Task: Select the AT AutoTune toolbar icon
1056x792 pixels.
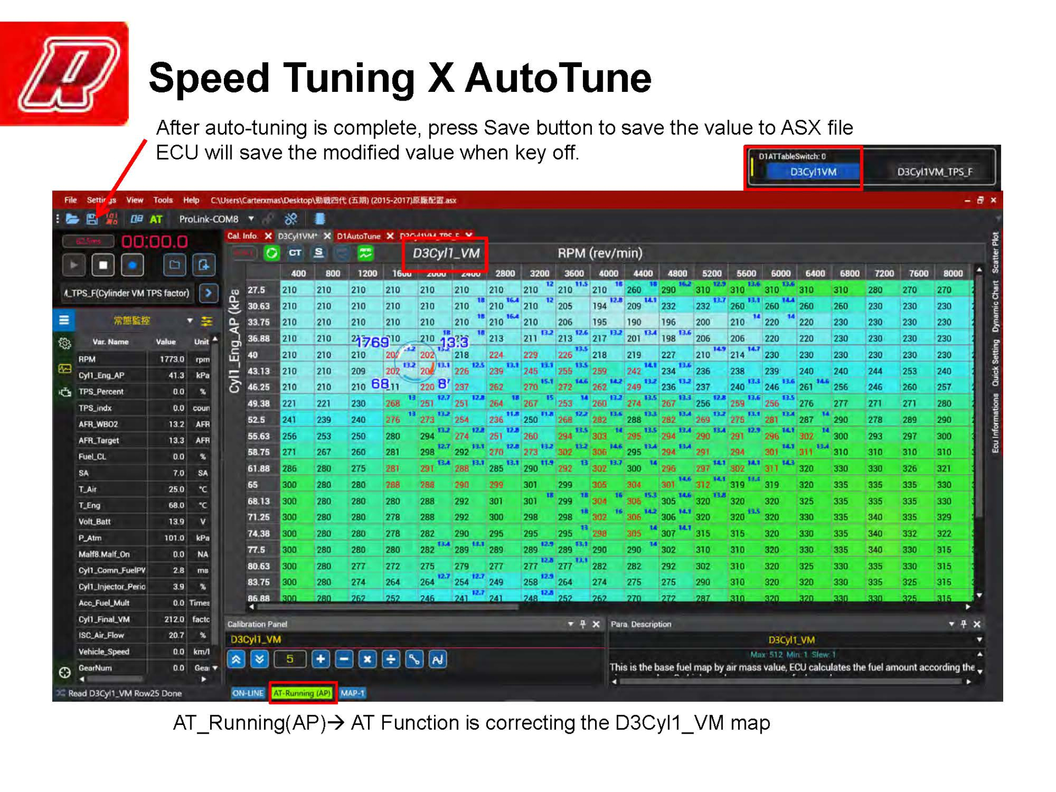Action: coord(157,219)
